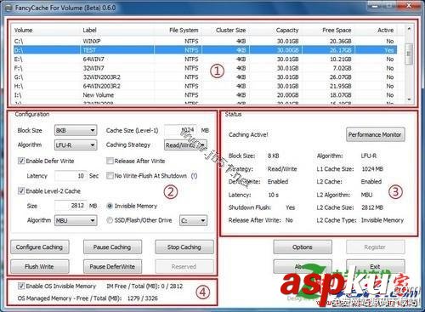The width and height of the screenshot is (425, 312).
Task: Click the IM Free / Total 0 / 2812 text
Action: point(144,286)
